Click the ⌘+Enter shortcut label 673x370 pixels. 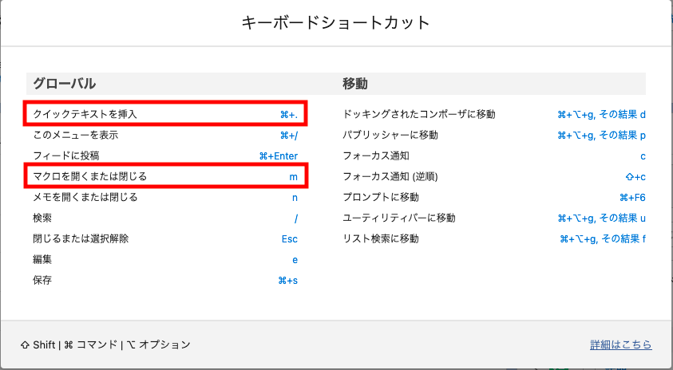click(x=278, y=156)
